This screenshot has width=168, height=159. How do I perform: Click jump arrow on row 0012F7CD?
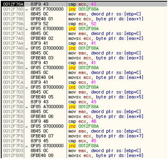coord(27,87)
